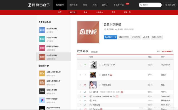
Task: Go to the 新碟上架 sub-navigation item
Action: (127, 12)
